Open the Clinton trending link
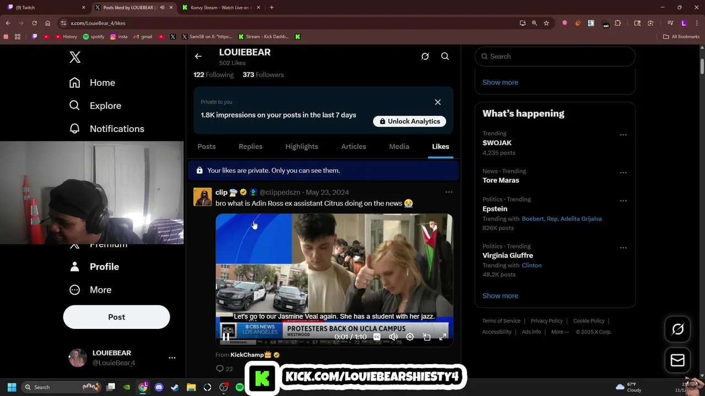This screenshot has height=396, width=705. tap(532, 266)
